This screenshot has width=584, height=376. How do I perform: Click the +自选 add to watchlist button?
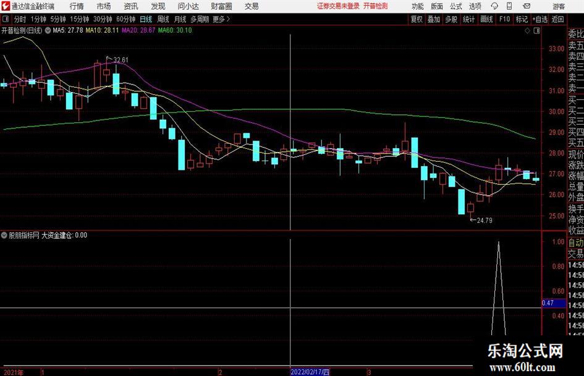pyautogui.click(x=540, y=19)
